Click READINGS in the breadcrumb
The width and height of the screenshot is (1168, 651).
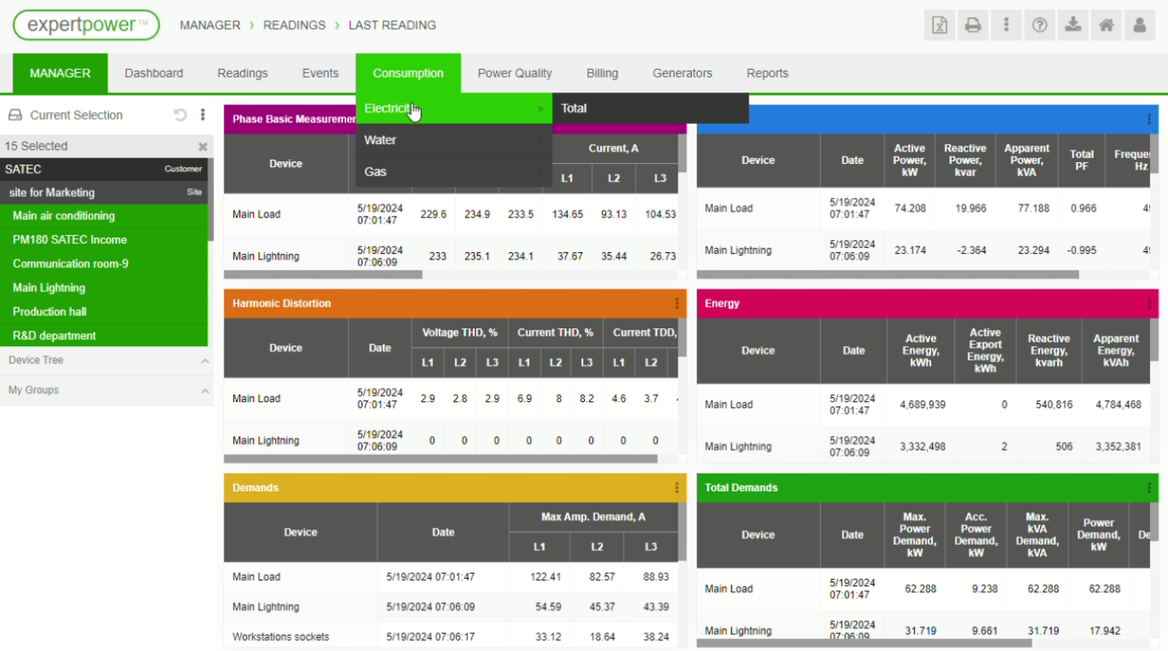[x=294, y=25]
